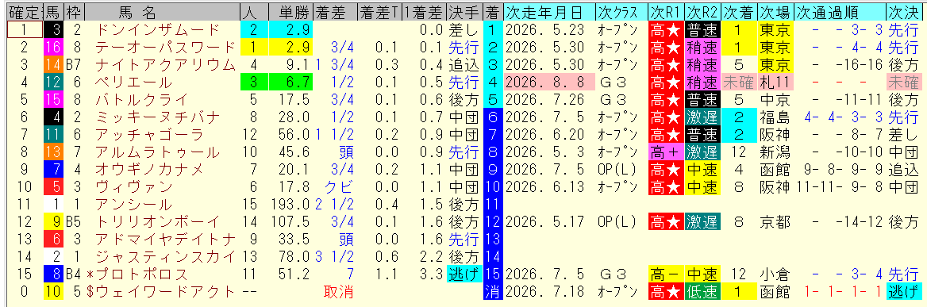The image size is (927, 307).
Task: Click the 消 cell in the 着 column
Action: coord(492,292)
